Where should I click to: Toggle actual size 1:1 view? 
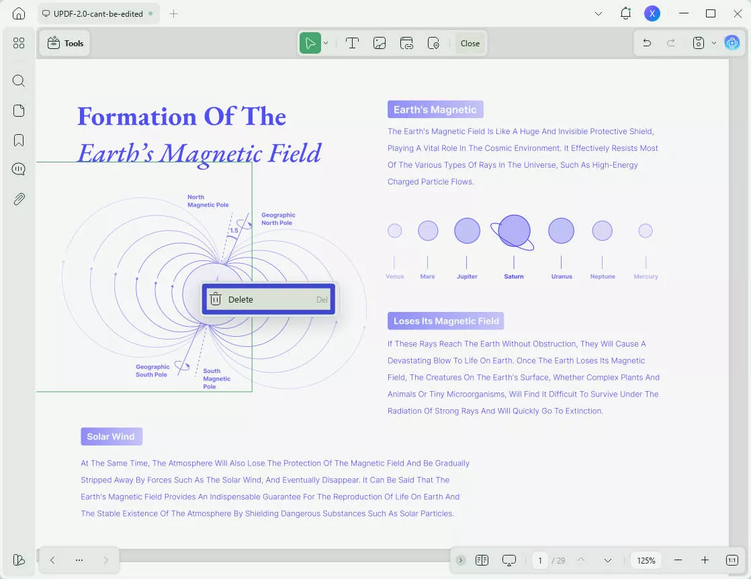[x=732, y=560]
